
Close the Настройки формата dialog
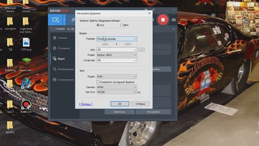click(x=149, y=13)
